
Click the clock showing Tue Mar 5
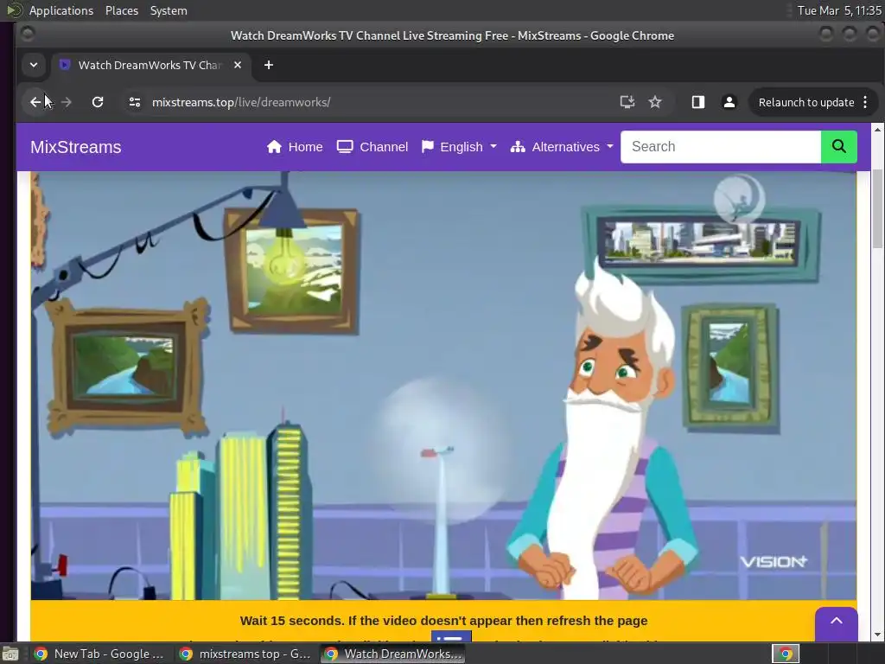838,10
